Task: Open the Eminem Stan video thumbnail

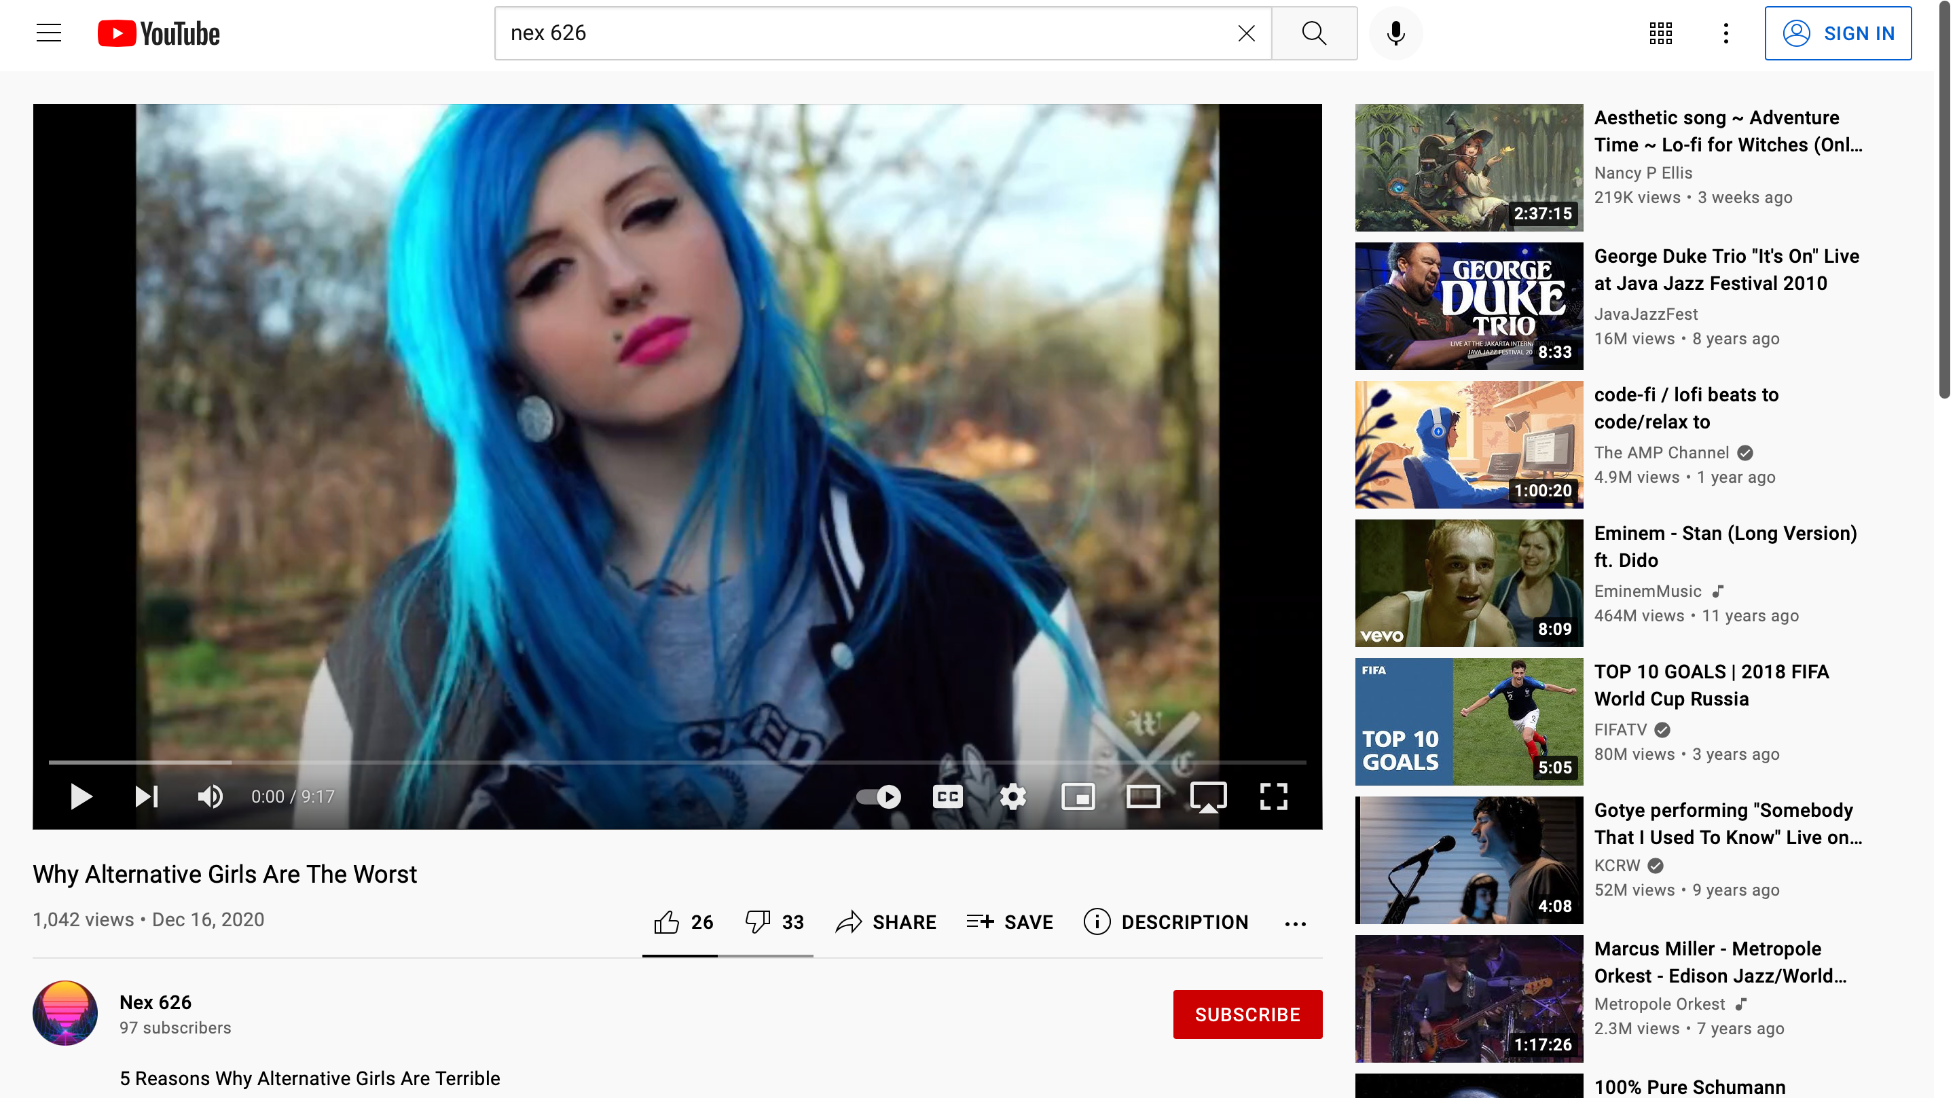Action: point(1469,583)
